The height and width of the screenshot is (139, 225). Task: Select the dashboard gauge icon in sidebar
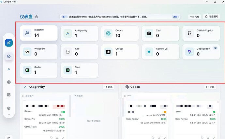[9, 56]
